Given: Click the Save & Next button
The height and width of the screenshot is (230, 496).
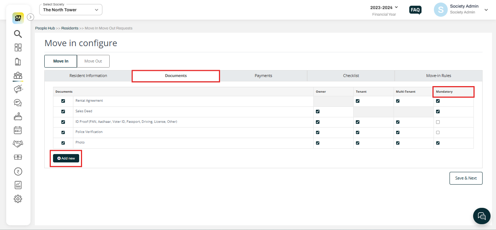Looking at the screenshot, I should point(466,178).
